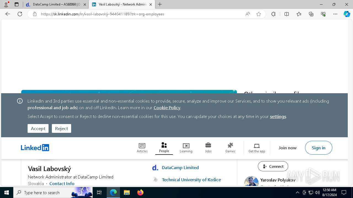
Task: Click the Vasil Labovský name heading
Action: coord(49,169)
